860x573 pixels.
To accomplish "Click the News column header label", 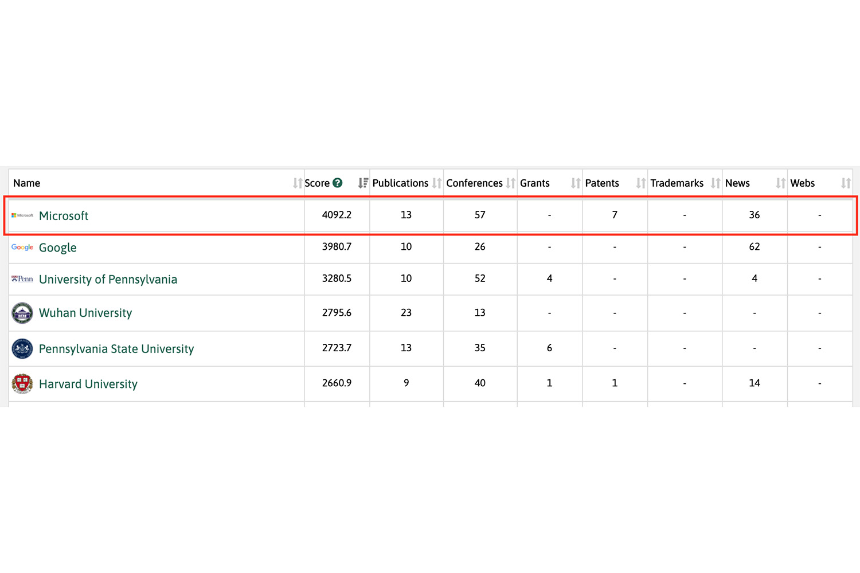I will [737, 183].
